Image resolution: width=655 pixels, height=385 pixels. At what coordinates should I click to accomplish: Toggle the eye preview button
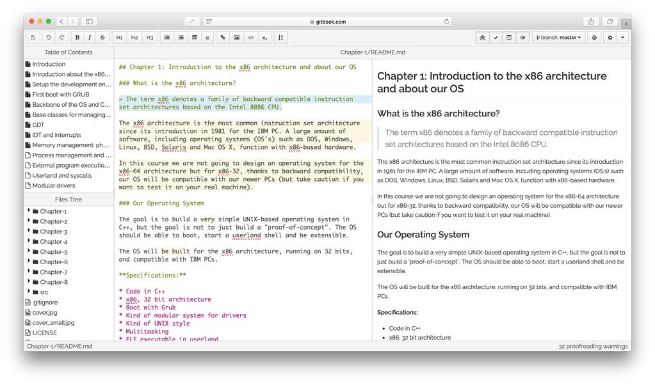pos(522,38)
